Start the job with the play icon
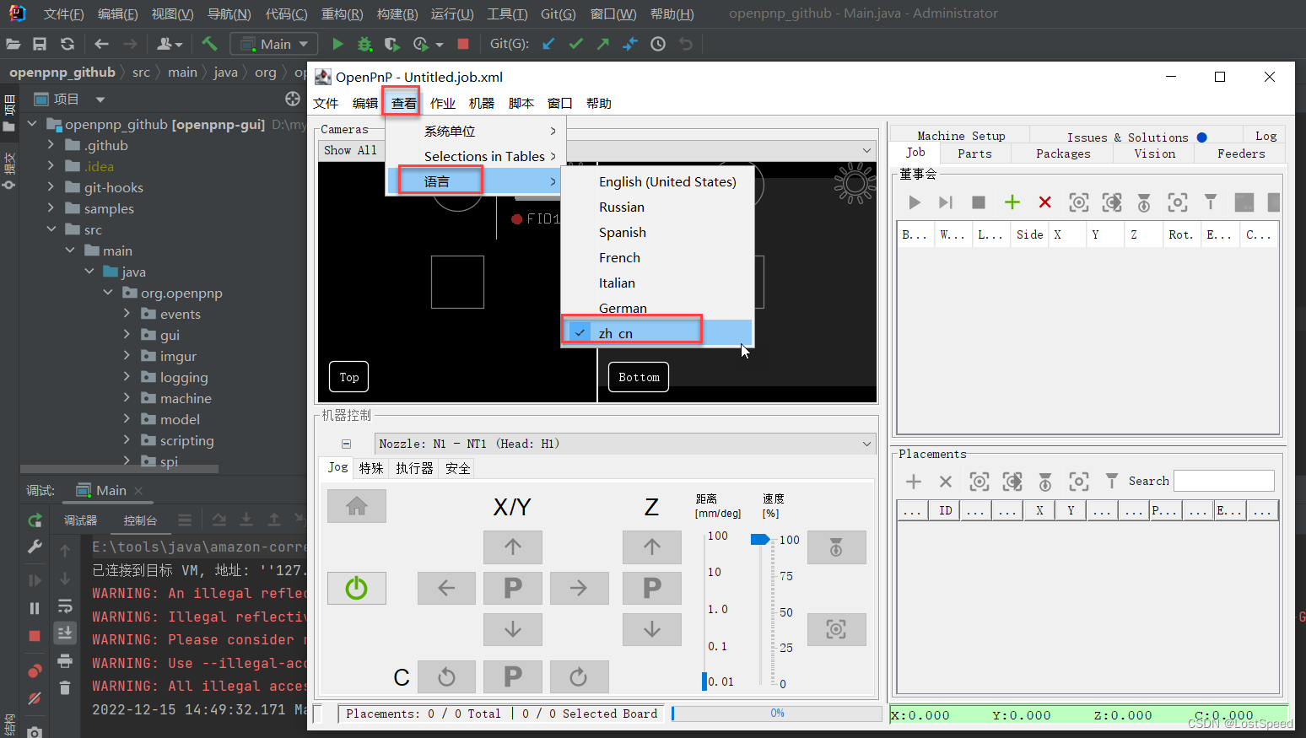Image resolution: width=1306 pixels, height=738 pixels. coord(914,202)
